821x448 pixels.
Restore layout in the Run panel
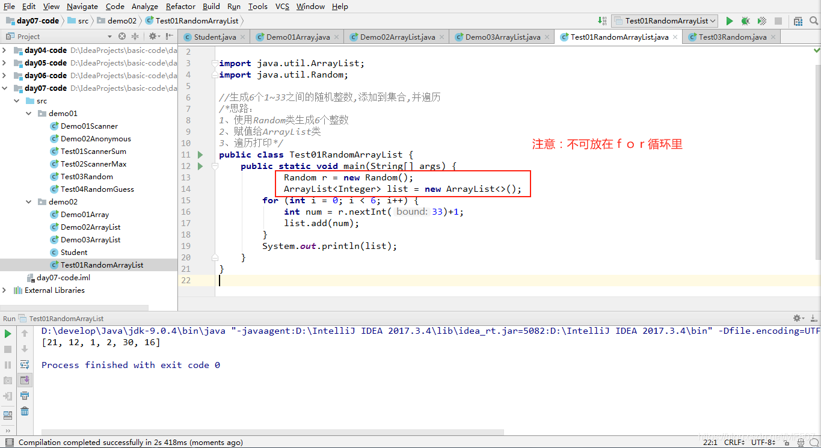tap(8, 416)
